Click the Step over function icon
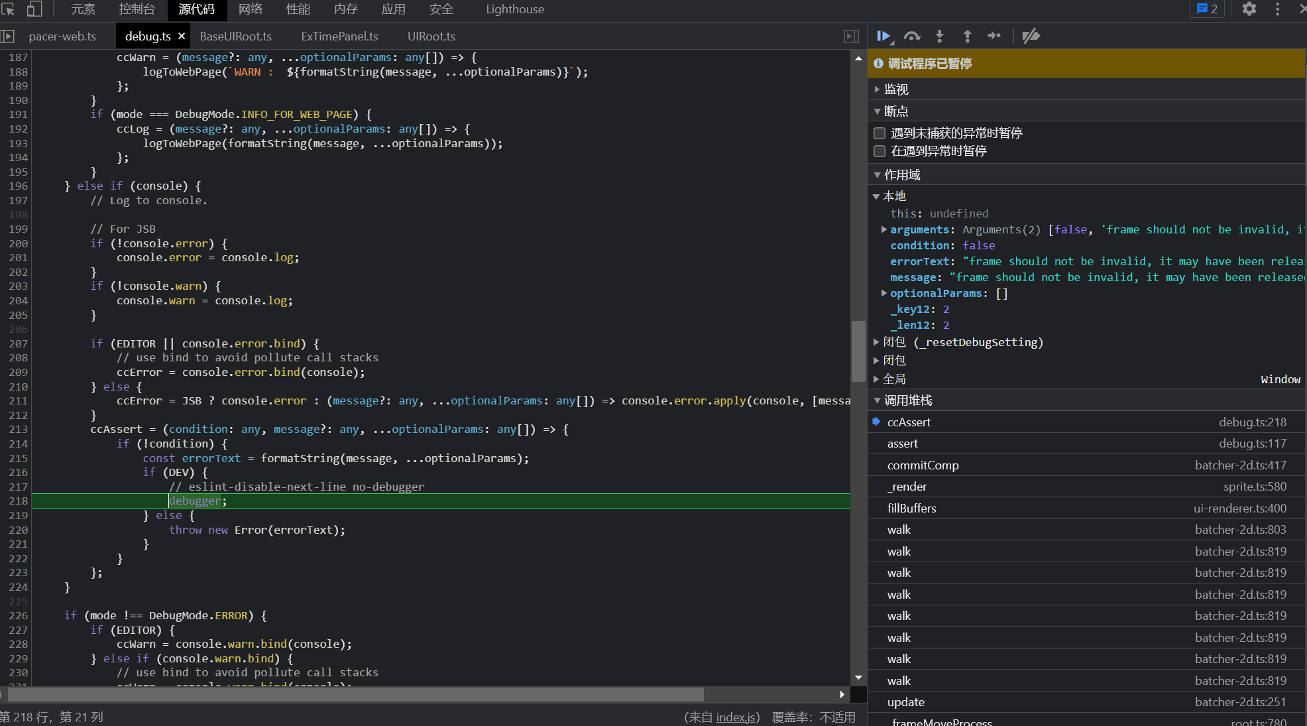The height and width of the screenshot is (726, 1307). [x=912, y=36]
